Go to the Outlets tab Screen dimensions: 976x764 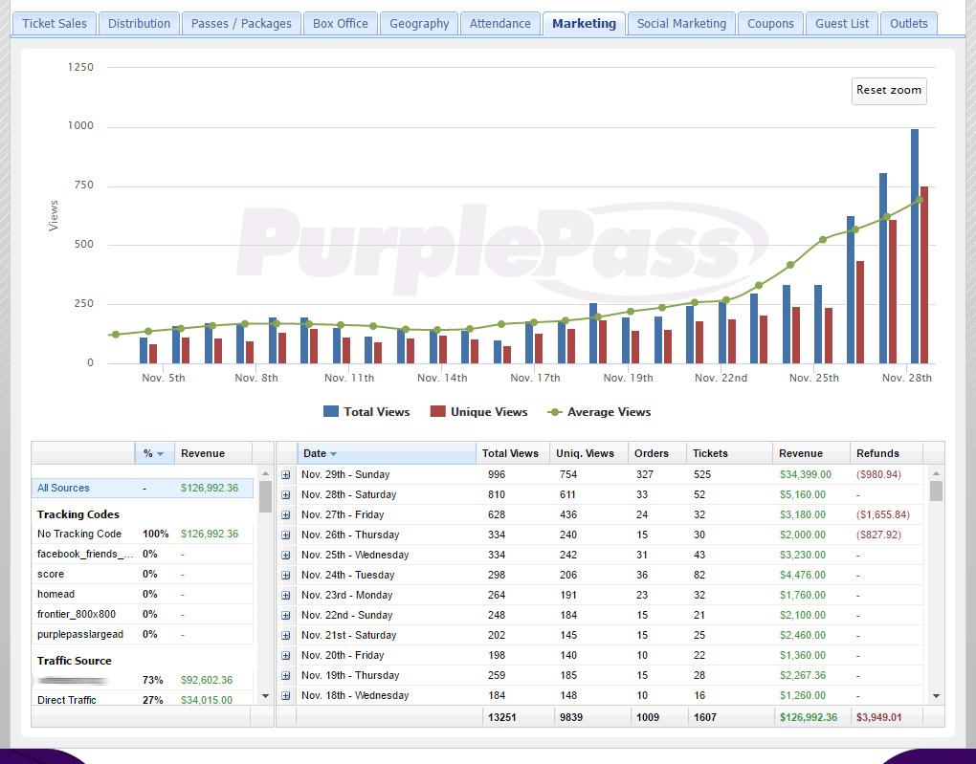(x=909, y=24)
